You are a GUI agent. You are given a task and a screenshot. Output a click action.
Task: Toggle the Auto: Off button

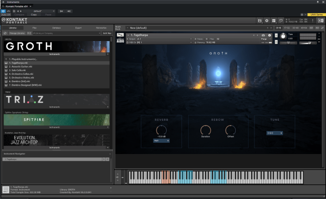coord(6,15)
